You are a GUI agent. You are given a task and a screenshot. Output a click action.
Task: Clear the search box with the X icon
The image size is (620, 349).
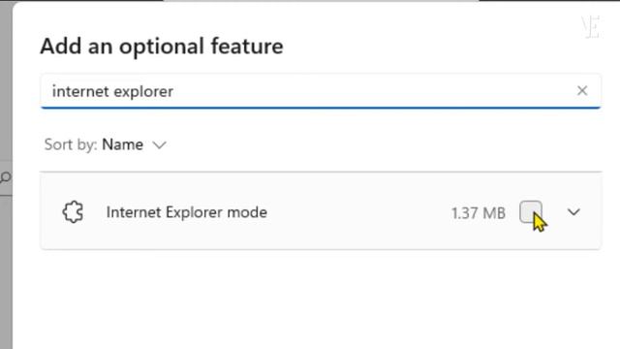(x=582, y=90)
